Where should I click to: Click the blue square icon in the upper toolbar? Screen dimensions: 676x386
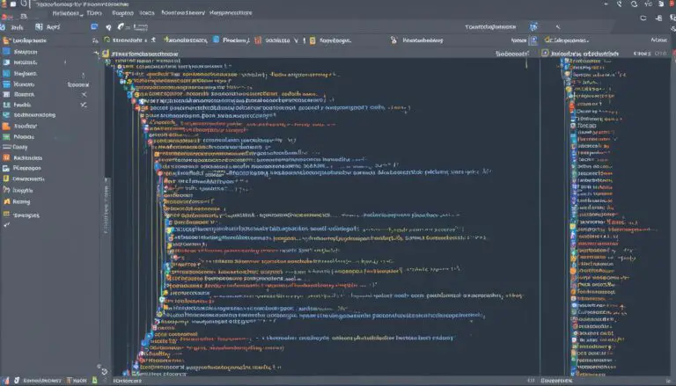click(94, 26)
